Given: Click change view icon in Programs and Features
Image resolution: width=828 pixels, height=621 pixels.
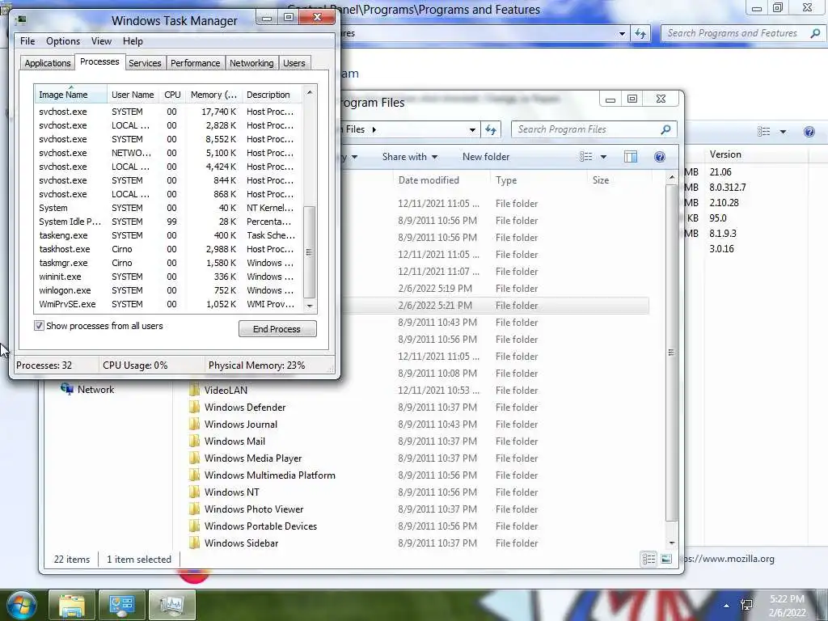Looking at the screenshot, I should [x=763, y=132].
